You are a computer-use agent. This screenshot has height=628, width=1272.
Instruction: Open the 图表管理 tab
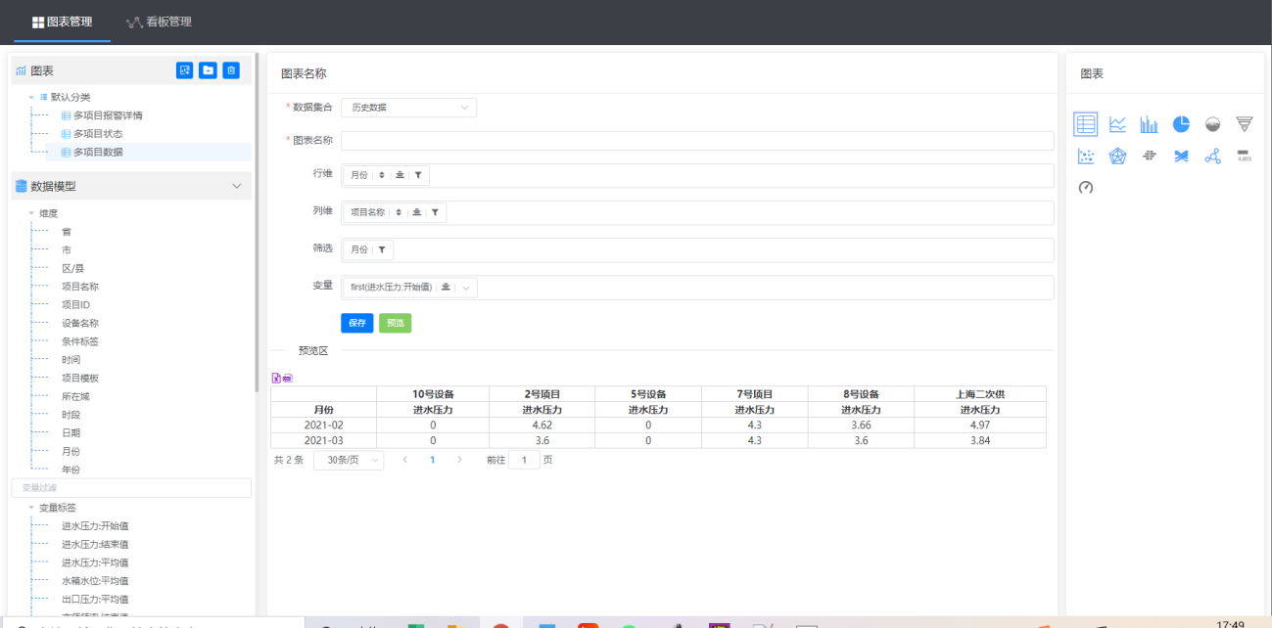click(x=63, y=22)
